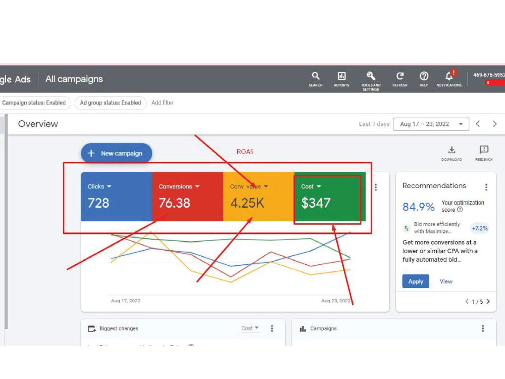This screenshot has width=505, height=379.
Task: Click Campaign status: Enabled filter chip
Action: 34,103
